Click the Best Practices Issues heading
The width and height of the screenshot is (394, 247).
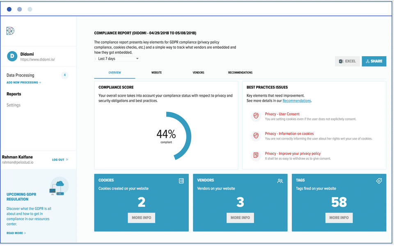click(267, 87)
